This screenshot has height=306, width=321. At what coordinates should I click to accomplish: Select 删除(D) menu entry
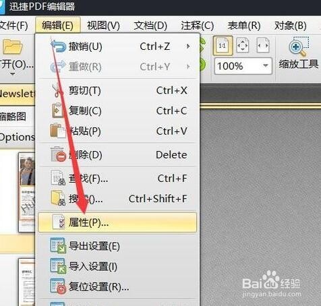pos(118,155)
